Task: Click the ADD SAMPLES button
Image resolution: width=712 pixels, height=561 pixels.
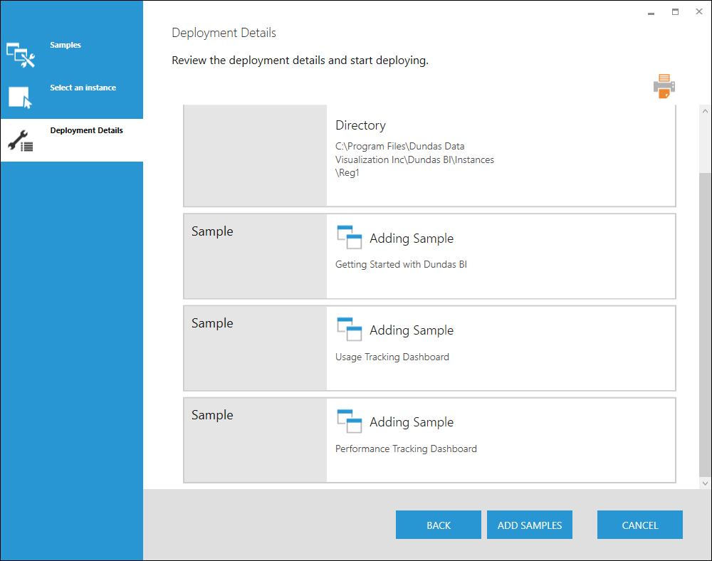Action: tap(530, 525)
